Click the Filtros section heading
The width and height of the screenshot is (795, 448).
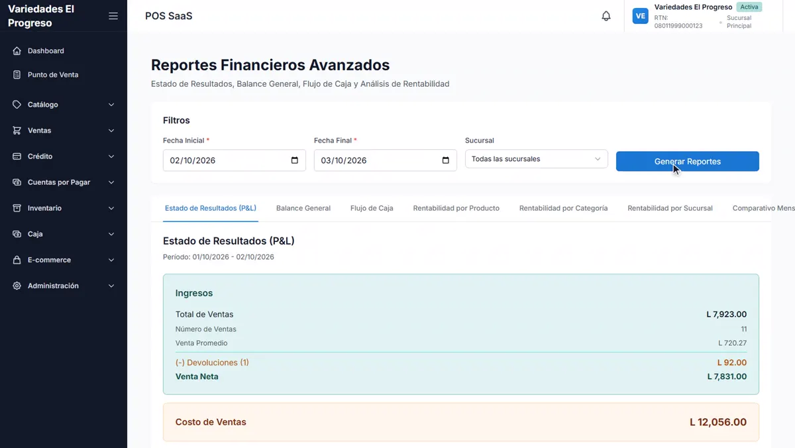pos(176,121)
